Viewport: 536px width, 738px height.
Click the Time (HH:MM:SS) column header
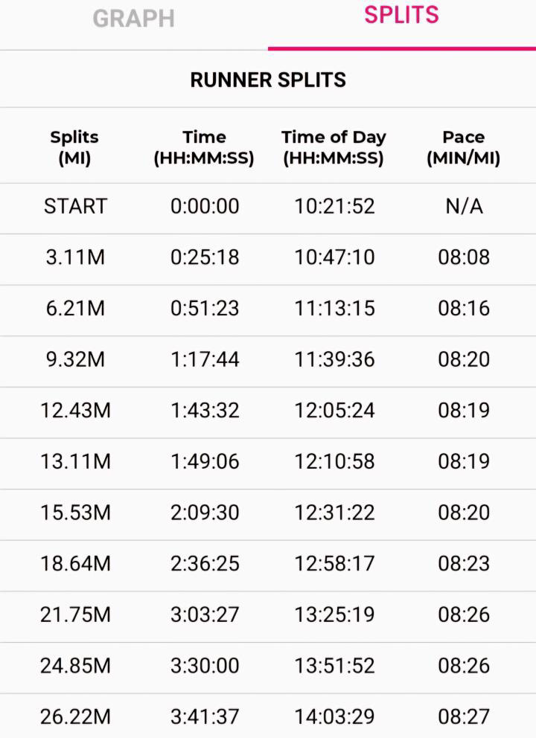tap(204, 147)
